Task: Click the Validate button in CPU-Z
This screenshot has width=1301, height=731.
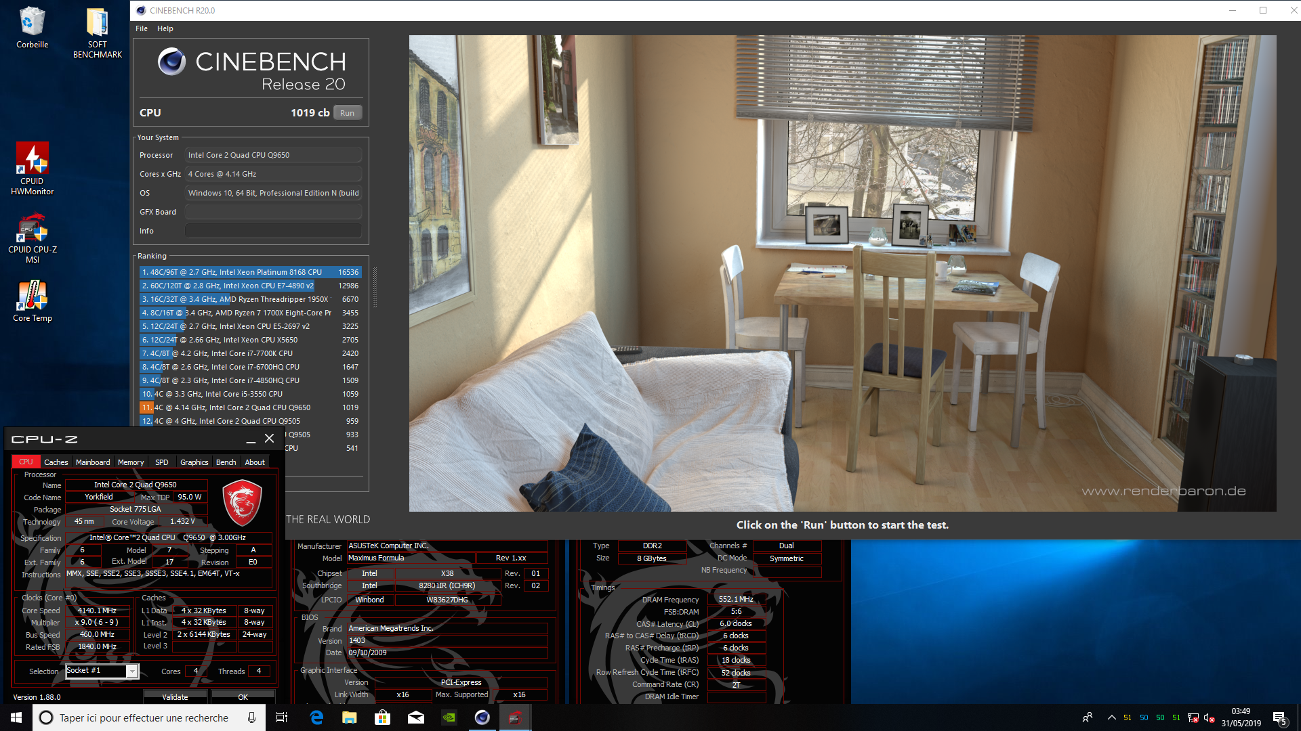Action: [175, 696]
